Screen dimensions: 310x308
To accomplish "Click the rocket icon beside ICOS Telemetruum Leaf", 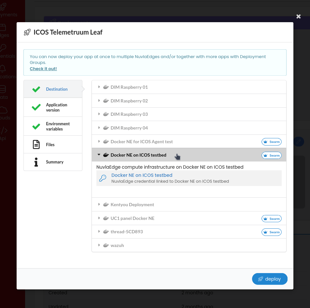I will click(x=27, y=32).
